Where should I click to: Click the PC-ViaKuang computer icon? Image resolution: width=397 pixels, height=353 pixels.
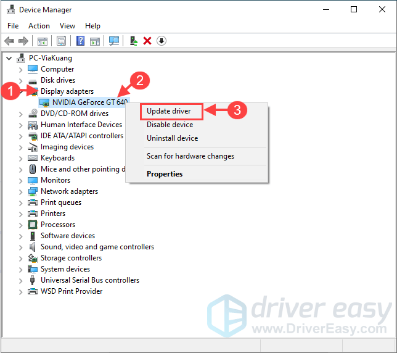[x=21, y=58]
